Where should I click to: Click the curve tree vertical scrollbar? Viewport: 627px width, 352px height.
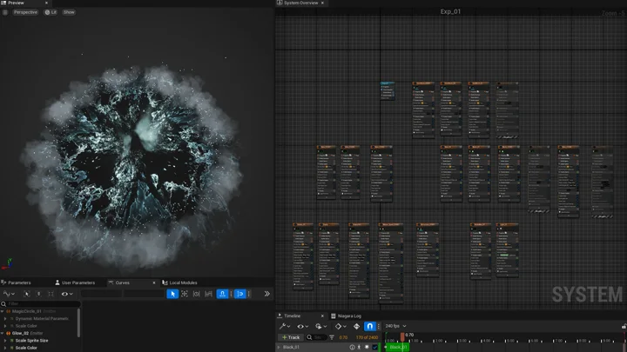[x=78, y=322]
